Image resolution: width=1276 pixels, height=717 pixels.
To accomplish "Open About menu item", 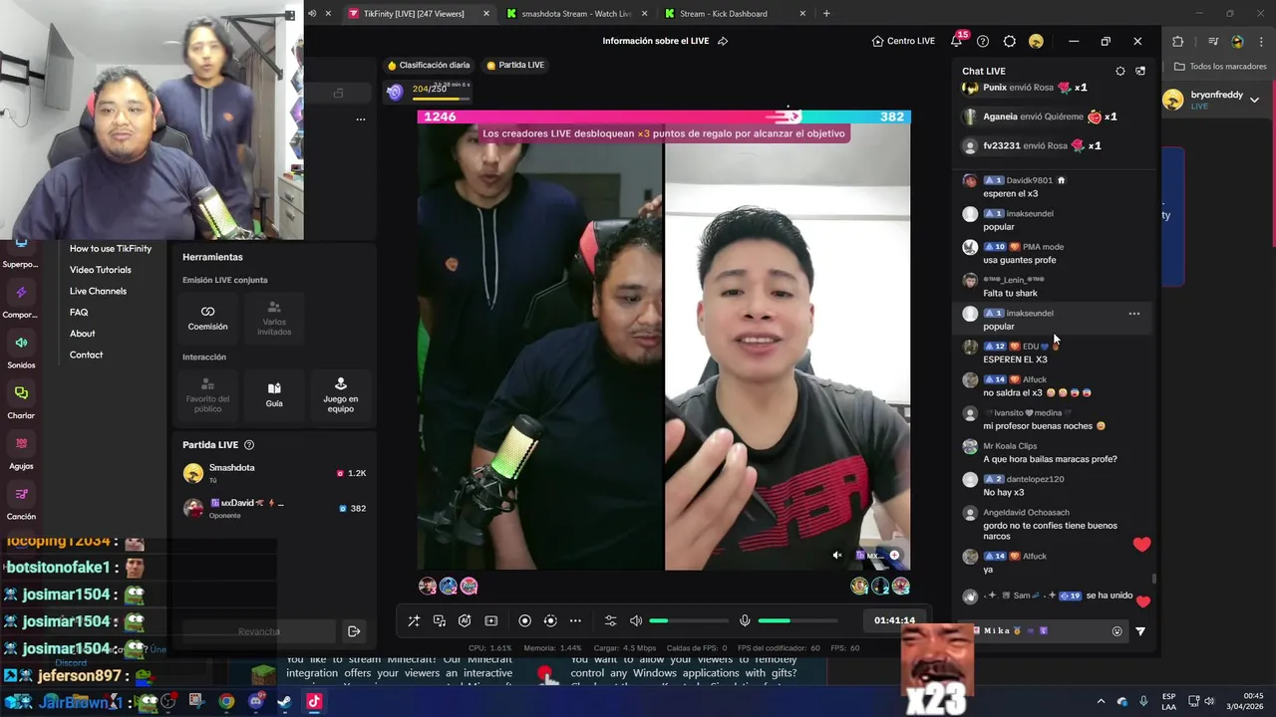I will (83, 334).
